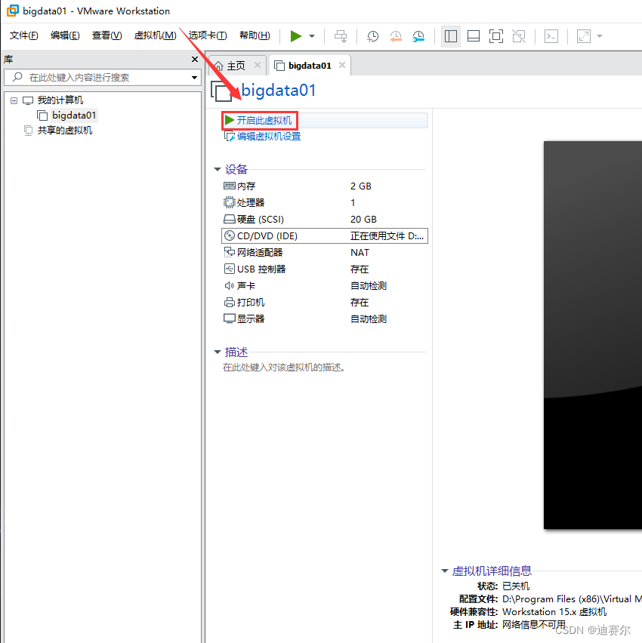Click the green power-on toolbar button

pyautogui.click(x=295, y=36)
